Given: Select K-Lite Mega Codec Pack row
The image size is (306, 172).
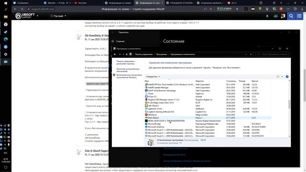Looking at the screenshot, I should (208, 103).
